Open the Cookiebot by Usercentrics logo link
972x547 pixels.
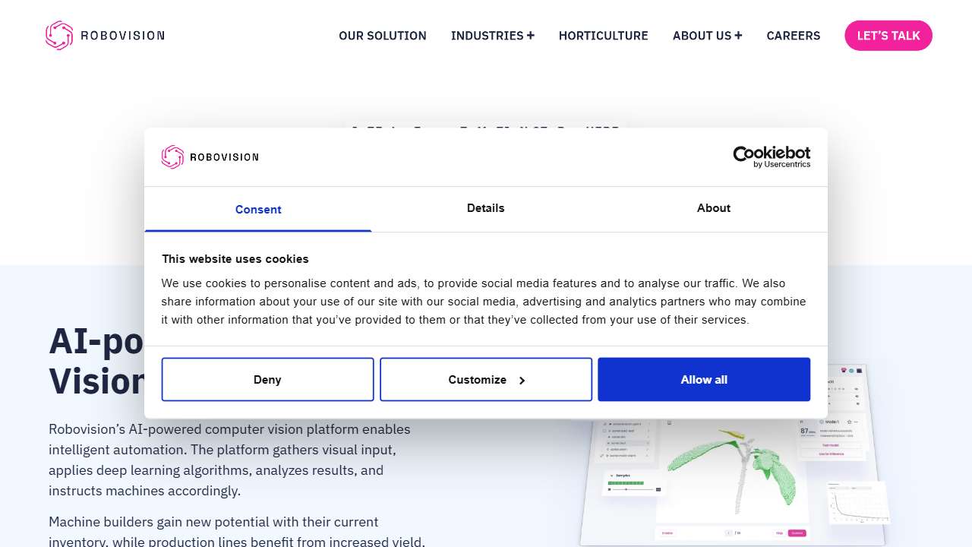coord(771,157)
